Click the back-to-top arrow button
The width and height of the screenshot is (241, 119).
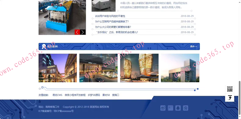click(230, 97)
